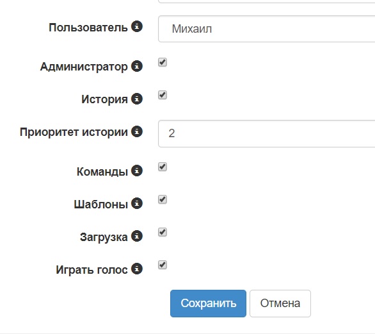Click the Отмена button
The image size is (375, 334).
coord(280,303)
